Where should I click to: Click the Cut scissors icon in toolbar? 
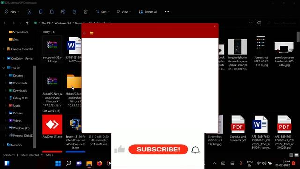(29, 12)
